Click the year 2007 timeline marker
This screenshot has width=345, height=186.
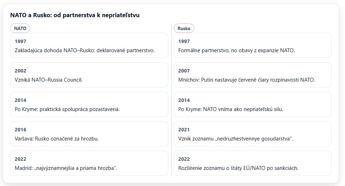184,71
